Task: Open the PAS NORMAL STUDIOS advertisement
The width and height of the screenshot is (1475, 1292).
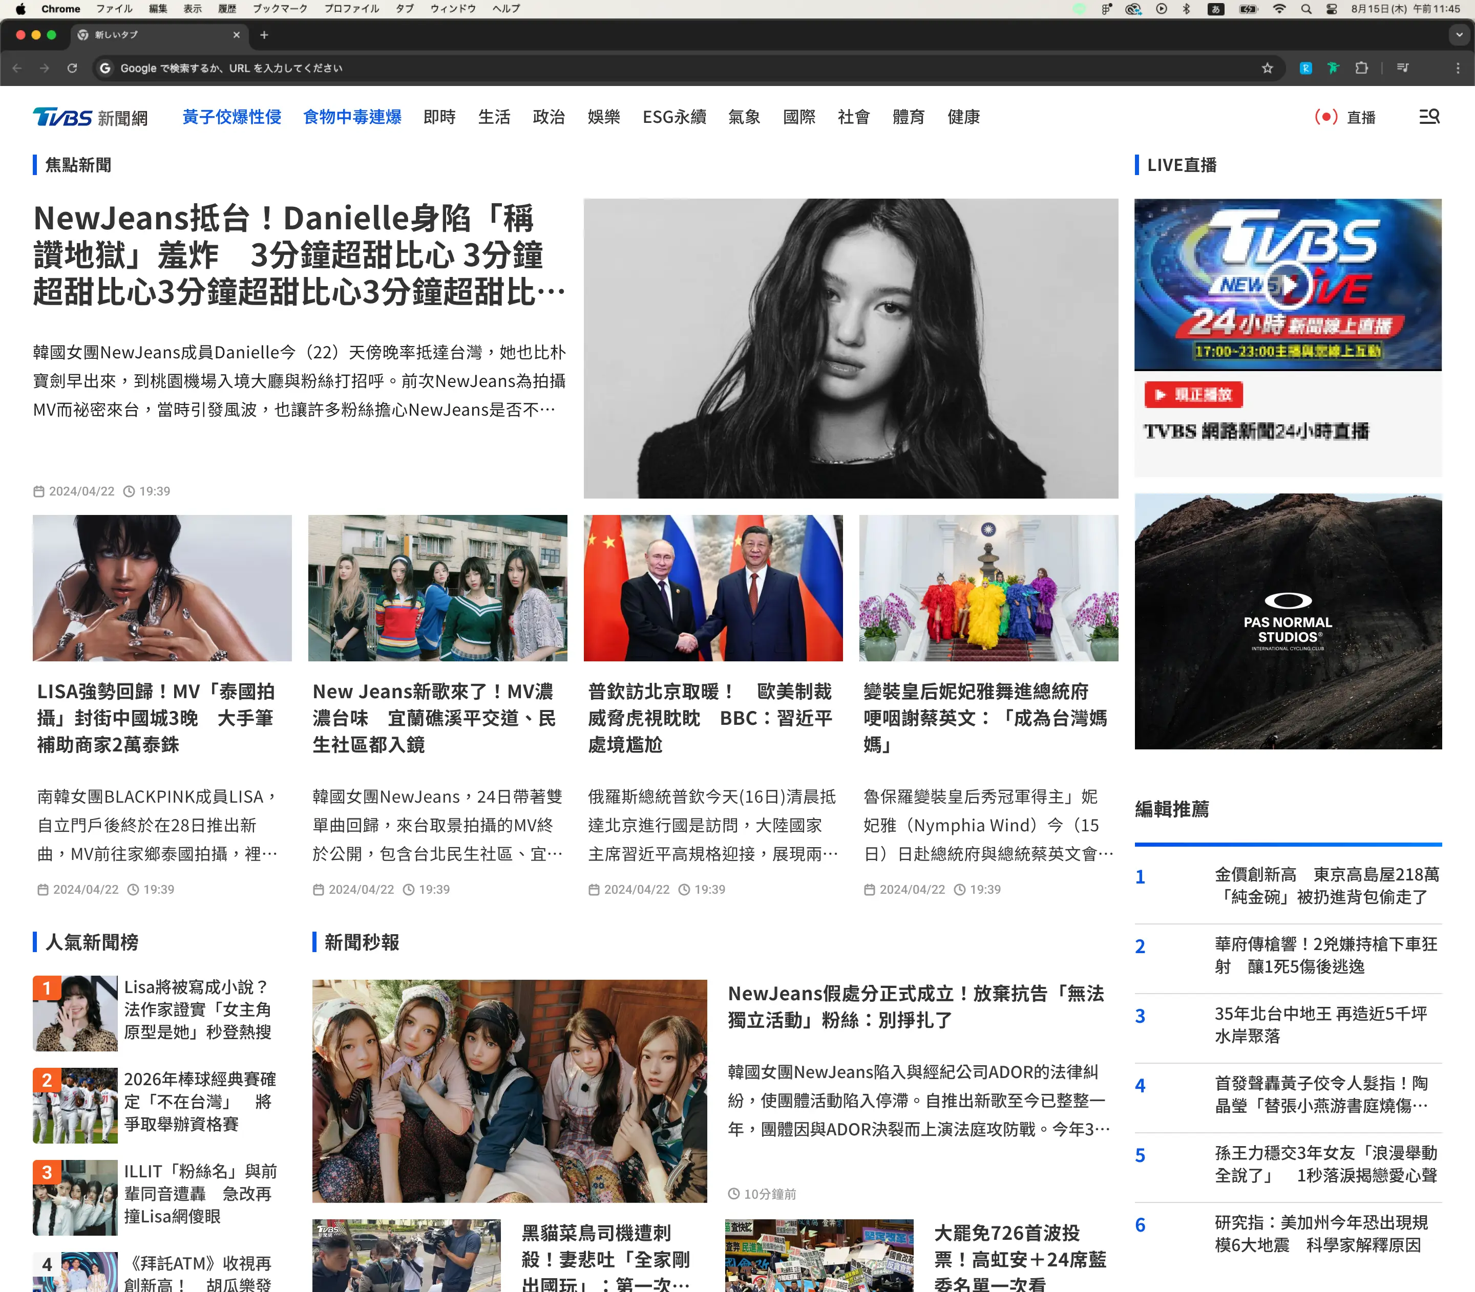Action: 1288,621
